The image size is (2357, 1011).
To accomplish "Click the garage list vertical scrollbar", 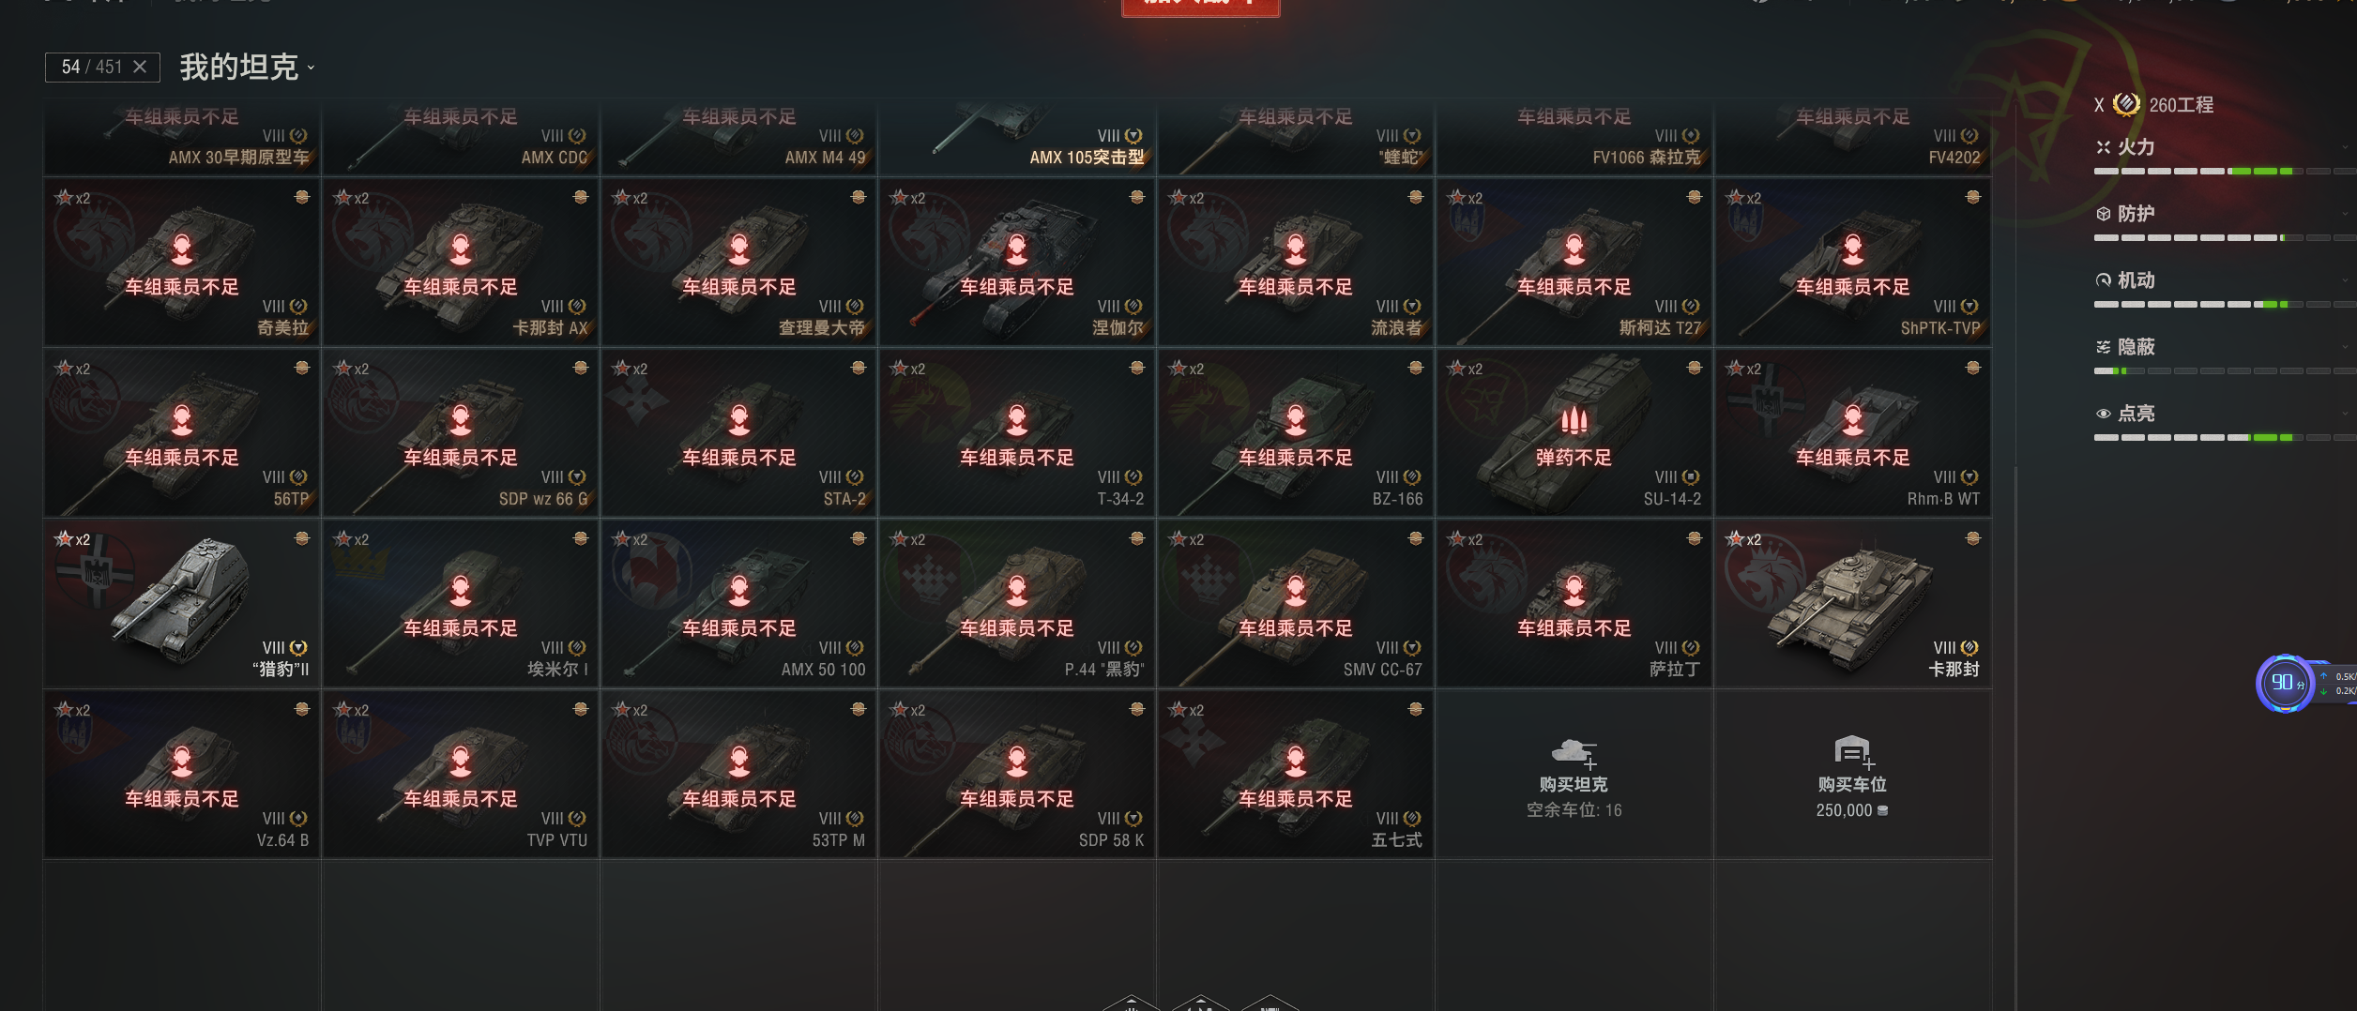I will coord(2015,736).
